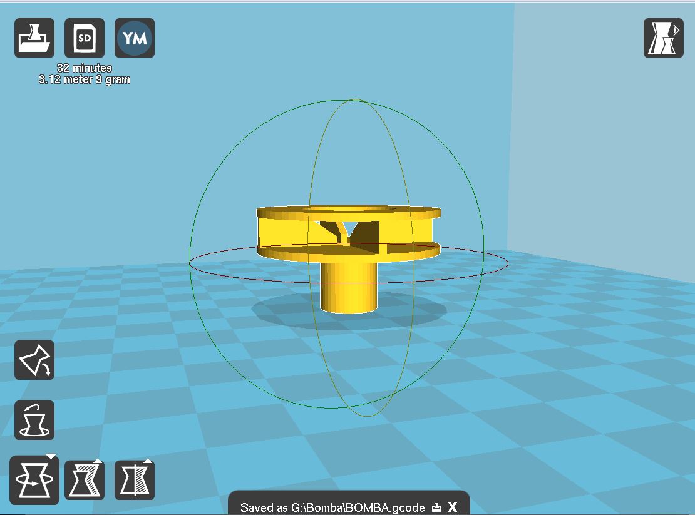Click the large green rotation circle

(x=190, y=255)
